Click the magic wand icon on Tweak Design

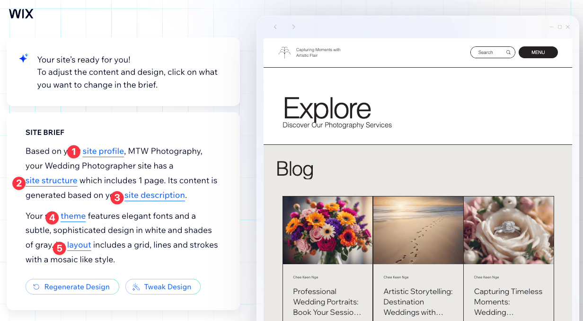pos(136,286)
